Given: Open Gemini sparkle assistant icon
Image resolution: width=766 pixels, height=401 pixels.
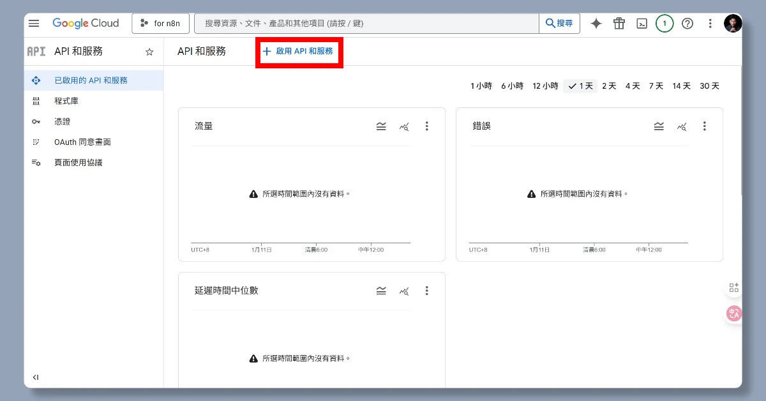Looking at the screenshot, I should 596,24.
